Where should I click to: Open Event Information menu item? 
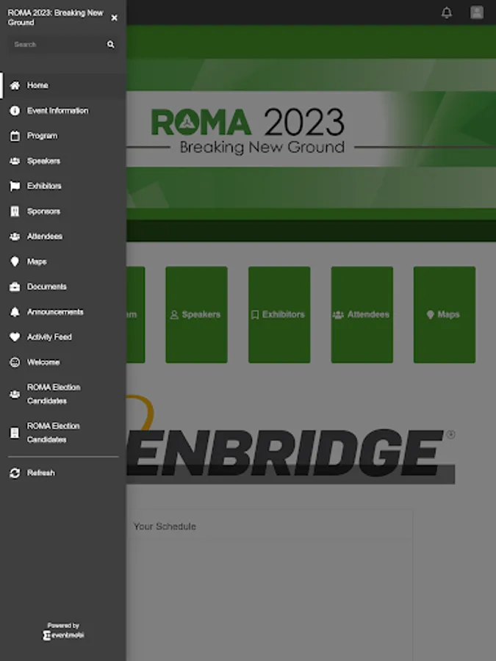(63, 111)
